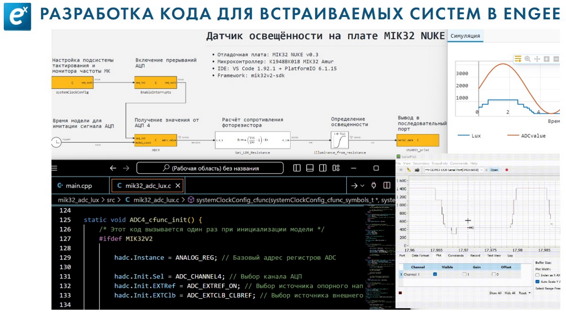This screenshot has height=313, width=566.
Task: Select the ADC4 block in the model
Action: (x=156, y=140)
